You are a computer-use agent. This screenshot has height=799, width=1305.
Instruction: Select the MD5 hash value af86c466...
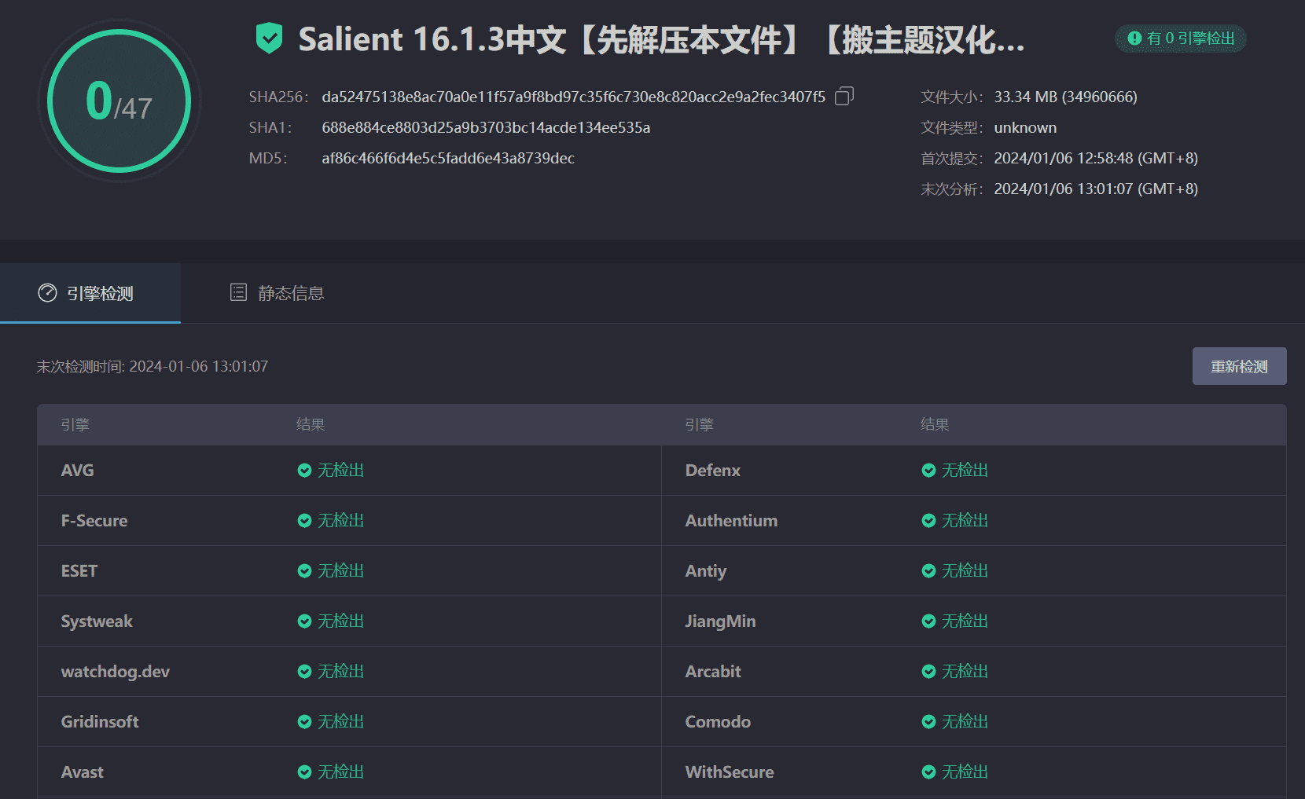(448, 158)
